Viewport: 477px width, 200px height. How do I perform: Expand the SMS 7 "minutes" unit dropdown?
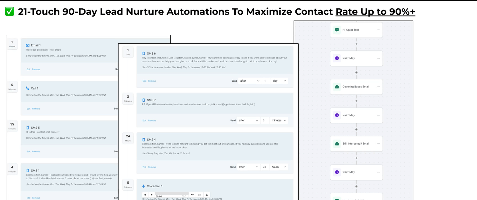click(279, 121)
